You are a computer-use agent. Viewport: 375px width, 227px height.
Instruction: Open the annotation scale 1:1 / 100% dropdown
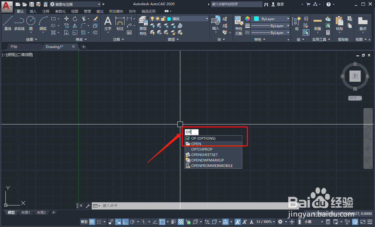[265, 222]
